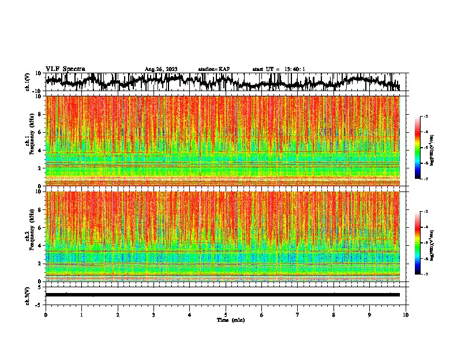
Task: Click the time axis tick label '3'
Action: click(153, 315)
